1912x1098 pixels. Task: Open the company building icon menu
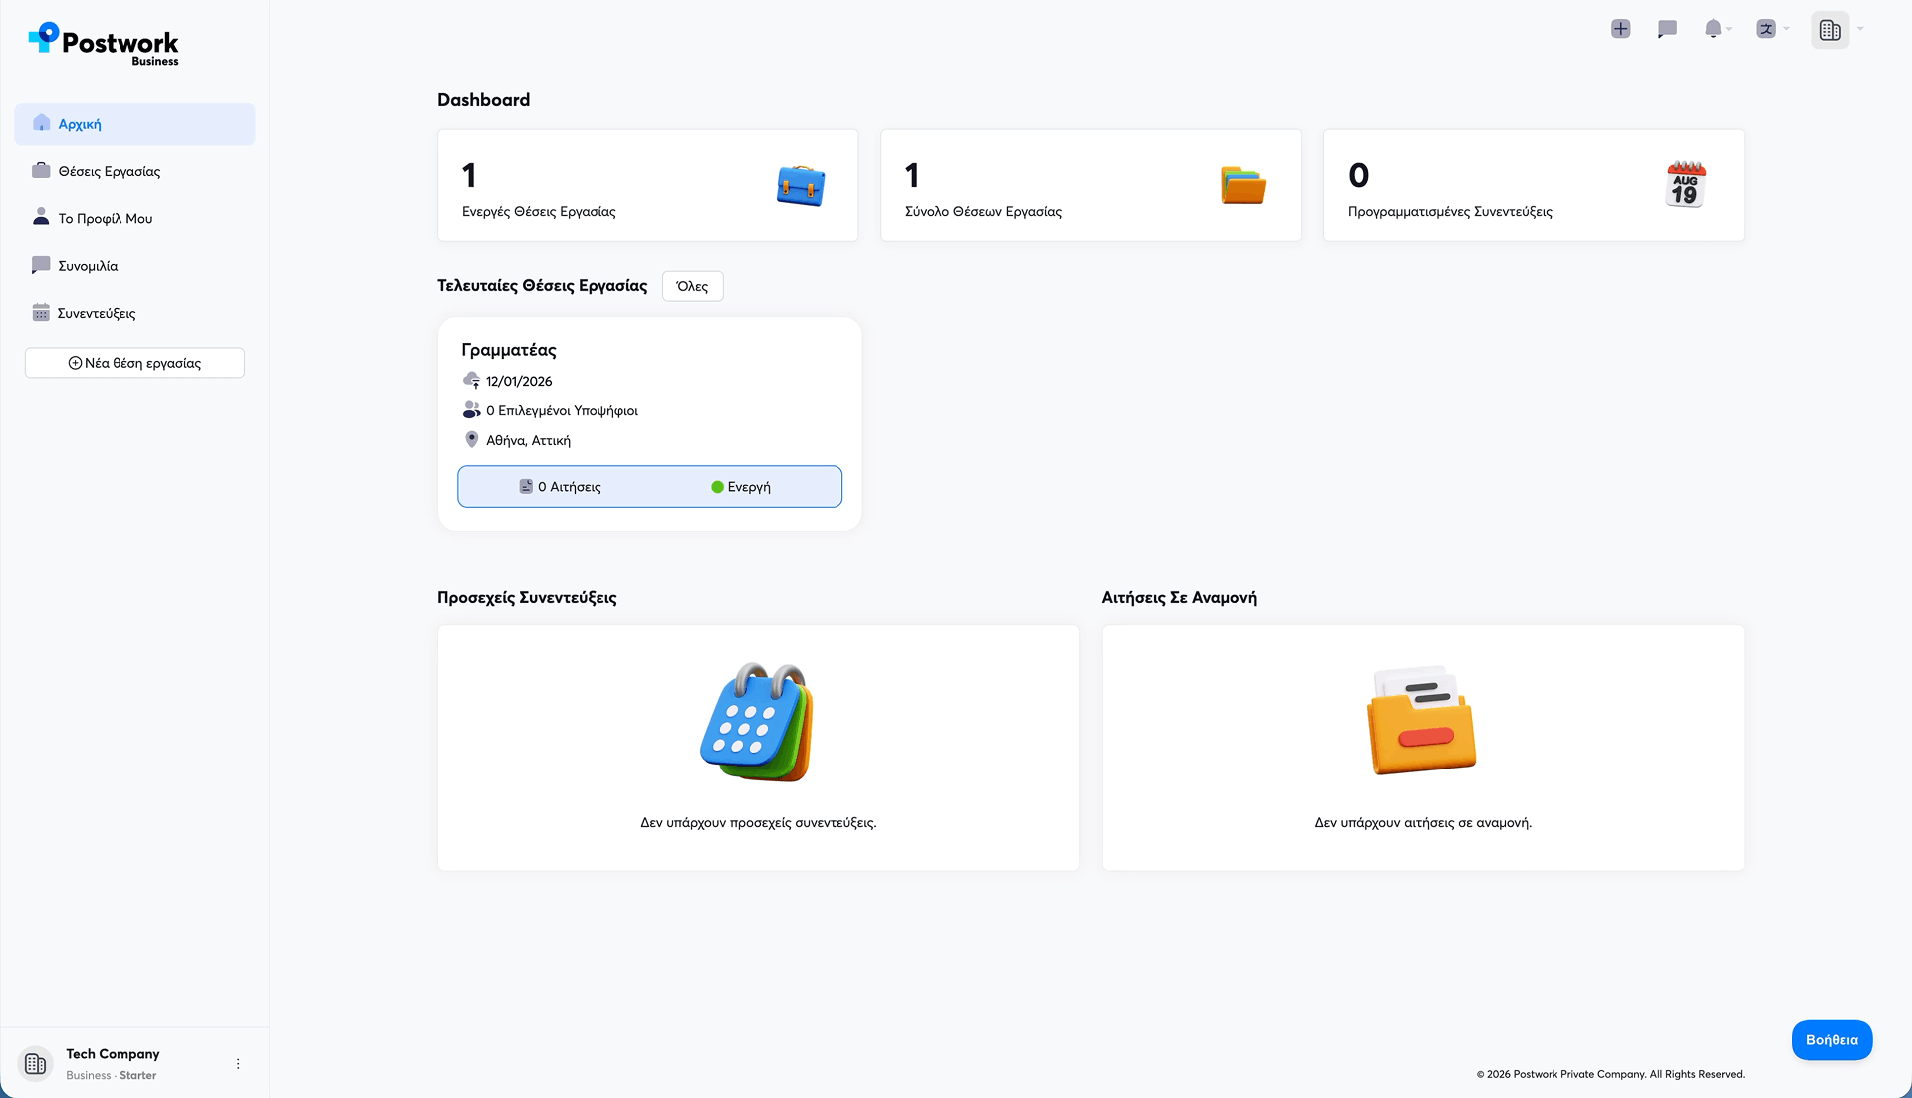(x=1830, y=30)
